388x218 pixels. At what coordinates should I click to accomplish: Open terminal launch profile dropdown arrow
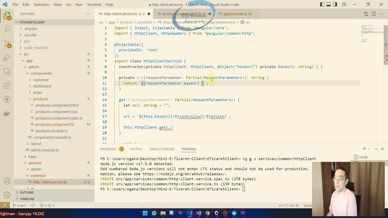pyautogui.click(x=369, y=149)
